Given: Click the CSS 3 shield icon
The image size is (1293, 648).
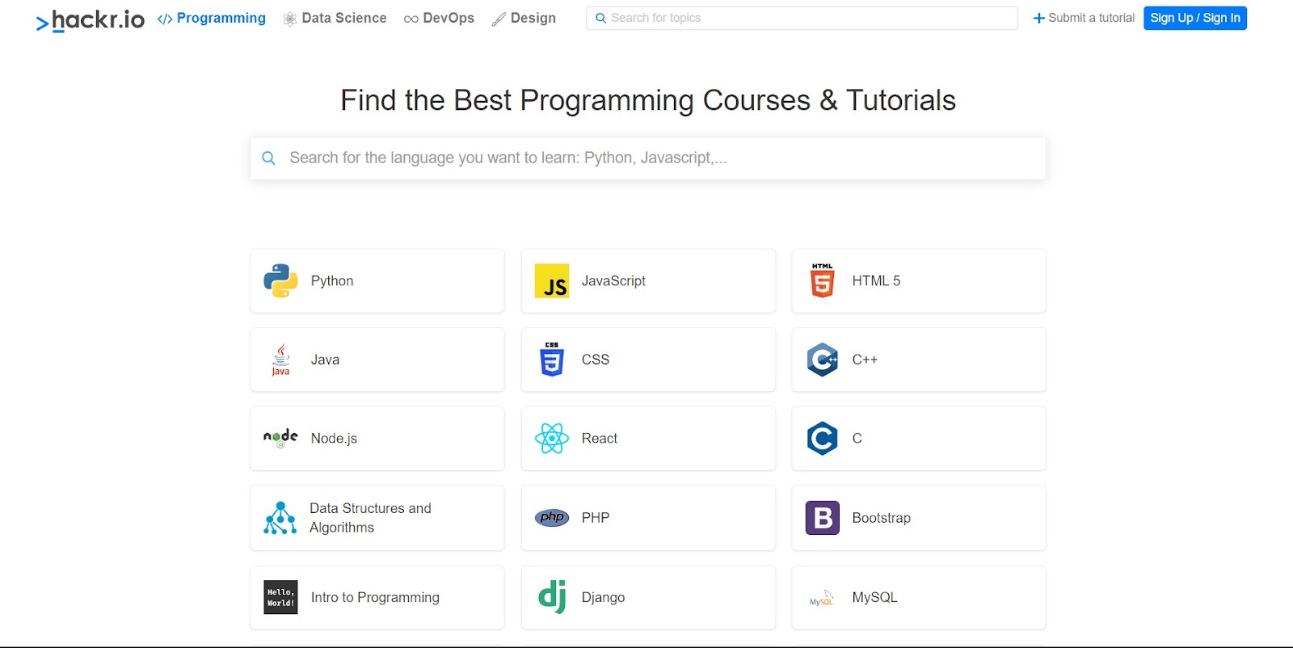Looking at the screenshot, I should coord(552,360).
